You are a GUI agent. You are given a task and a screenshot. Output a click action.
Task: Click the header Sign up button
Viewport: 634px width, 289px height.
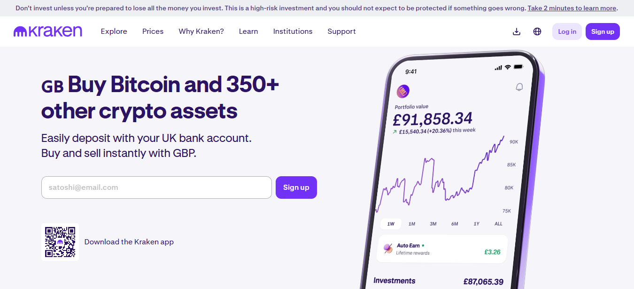tap(603, 31)
